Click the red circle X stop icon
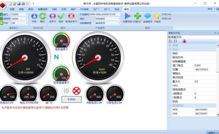This screenshot has width=219, height=134. (x=77, y=91)
